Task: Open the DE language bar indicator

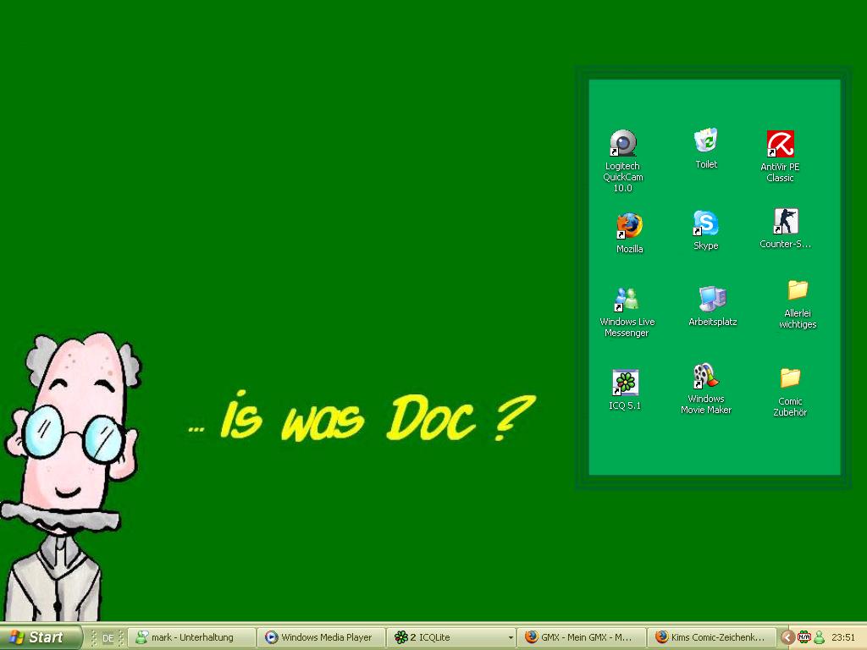Action: [x=108, y=638]
